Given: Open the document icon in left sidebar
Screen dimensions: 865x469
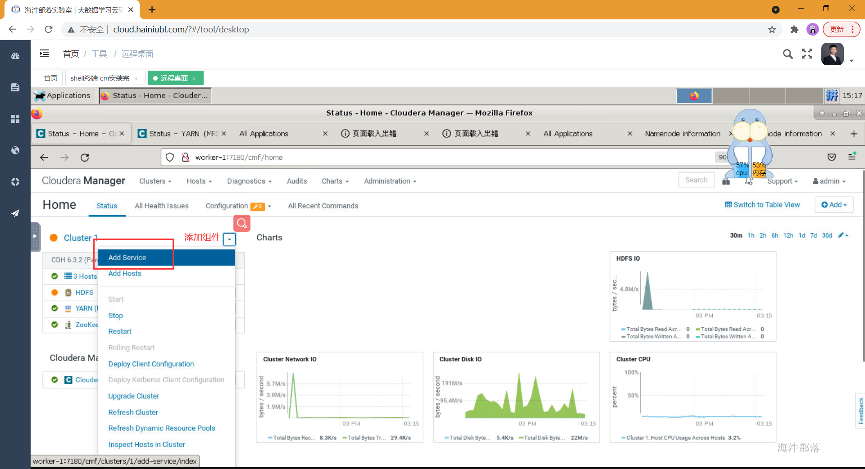Looking at the screenshot, I should (15, 87).
